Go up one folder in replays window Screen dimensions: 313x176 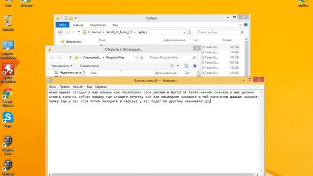coord(79,32)
